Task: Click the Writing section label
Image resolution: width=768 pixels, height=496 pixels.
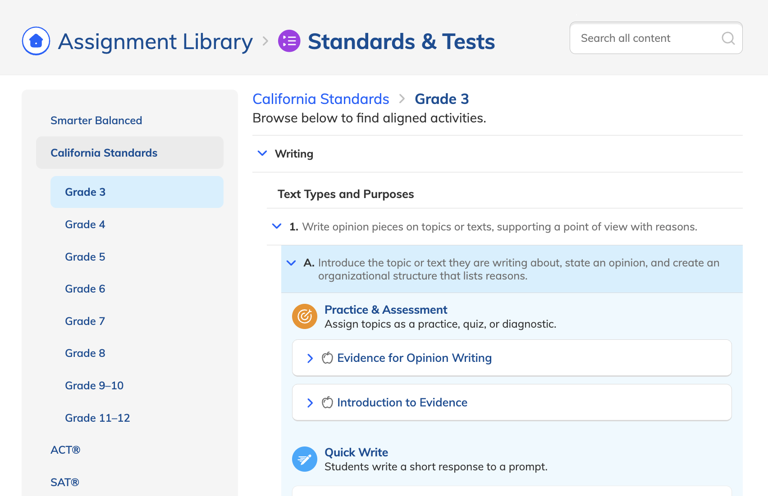Action: [x=294, y=153]
